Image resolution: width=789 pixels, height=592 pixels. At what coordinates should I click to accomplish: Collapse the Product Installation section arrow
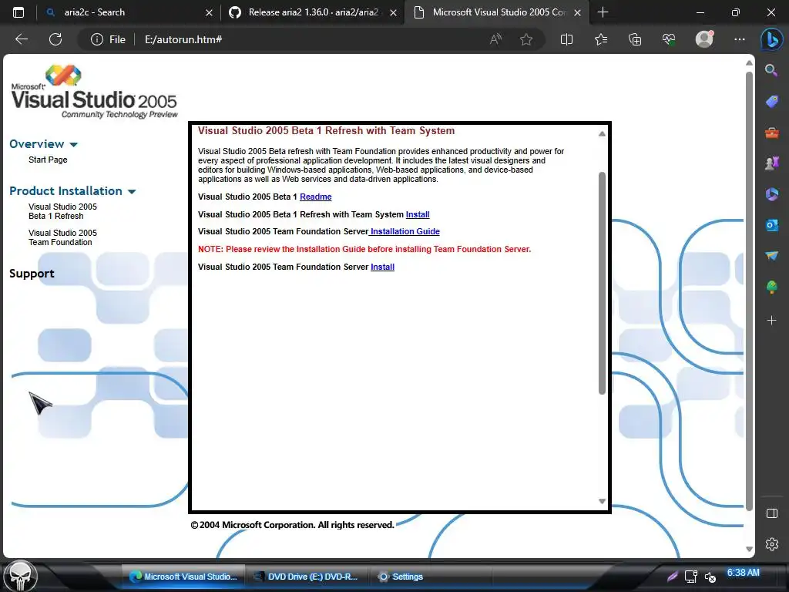pyautogui.click(x=132, y=191)
